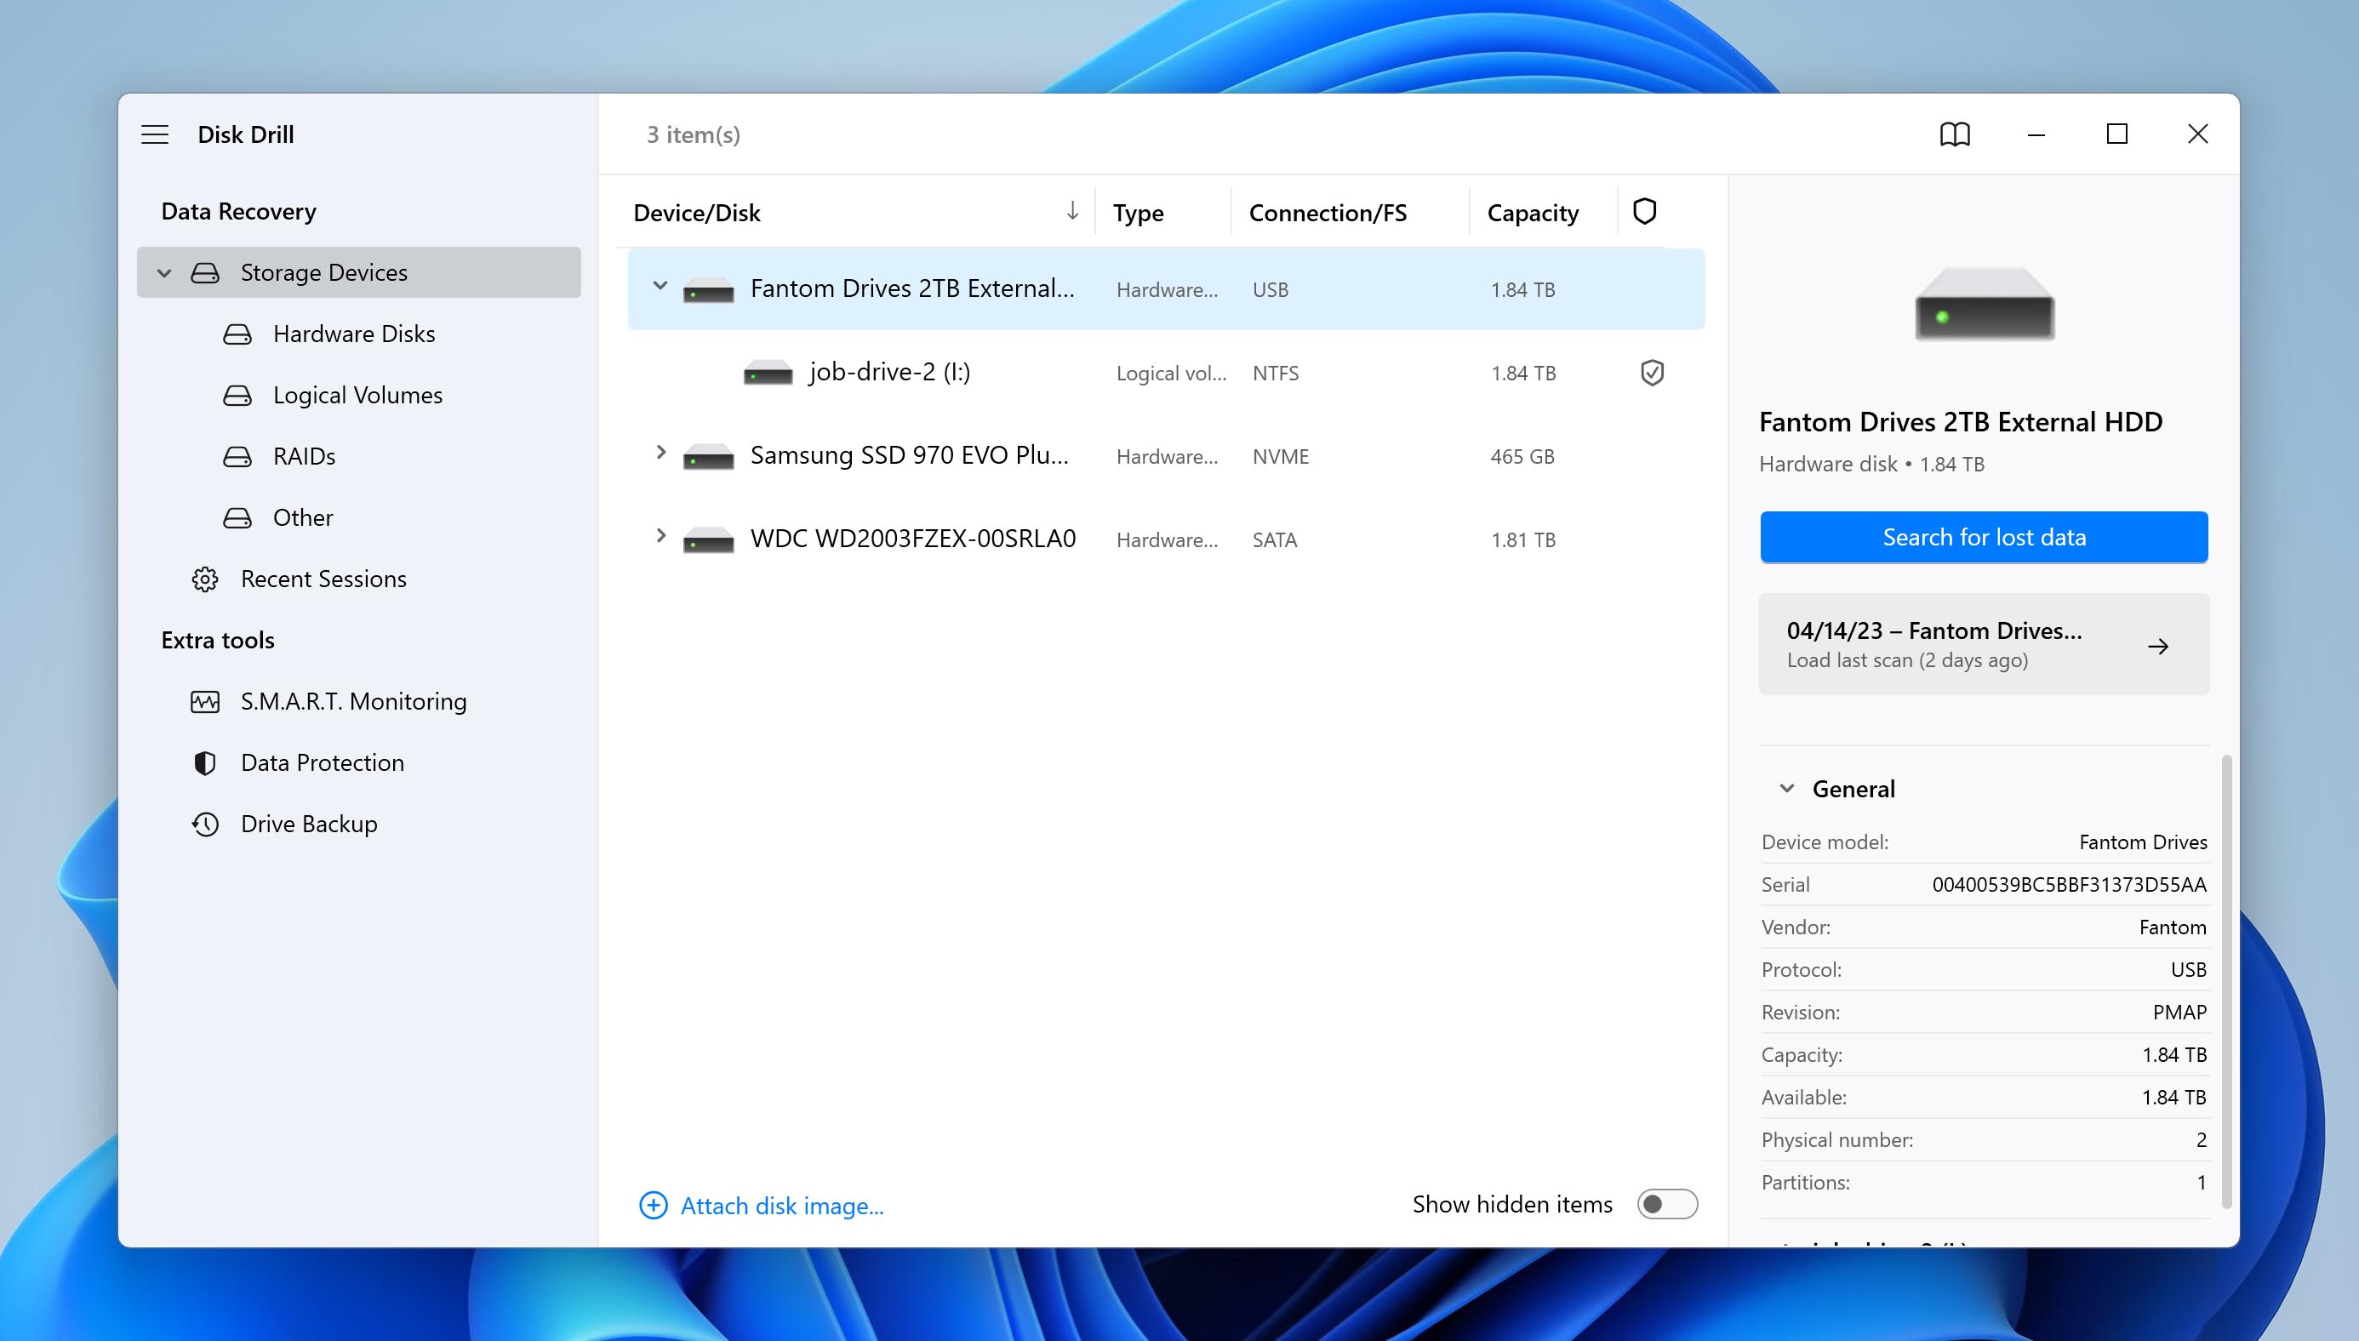Click the Logical Volumes icon
This screenshot has height=1341, width=2359.
click(238, 394)
